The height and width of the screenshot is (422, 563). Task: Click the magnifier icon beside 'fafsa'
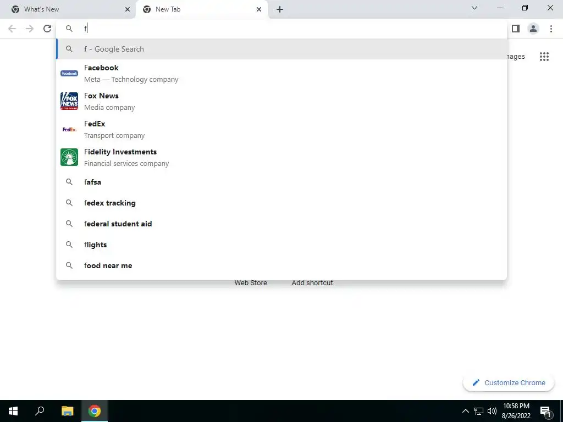pyautogui.click(x=69, y=182)
